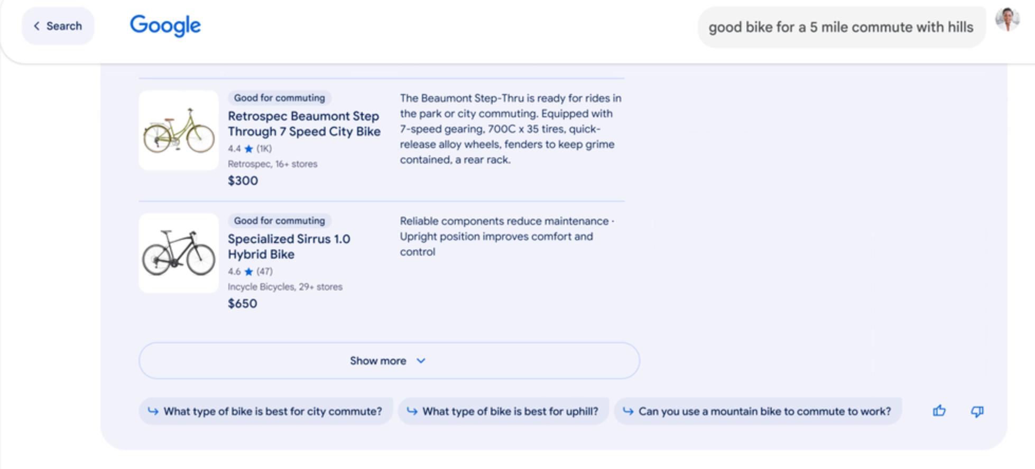Expand results with Show more
The width and height of the screenshot is (1035, 469).
click(377, 361)
